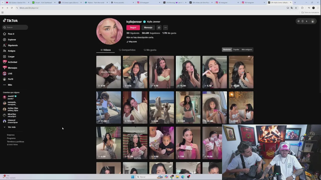Click the profile avatar in the top-right pill
Image resolution: width=321 pixels, height=180 pixels.
(312, 21)
